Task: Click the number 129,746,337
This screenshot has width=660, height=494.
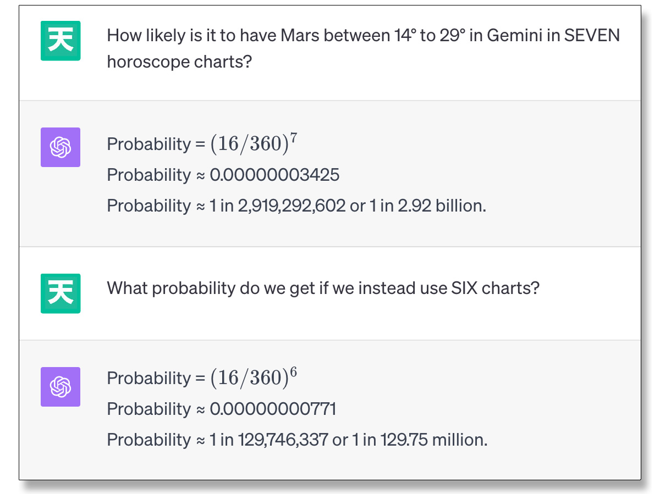Action: click(283, 440)
